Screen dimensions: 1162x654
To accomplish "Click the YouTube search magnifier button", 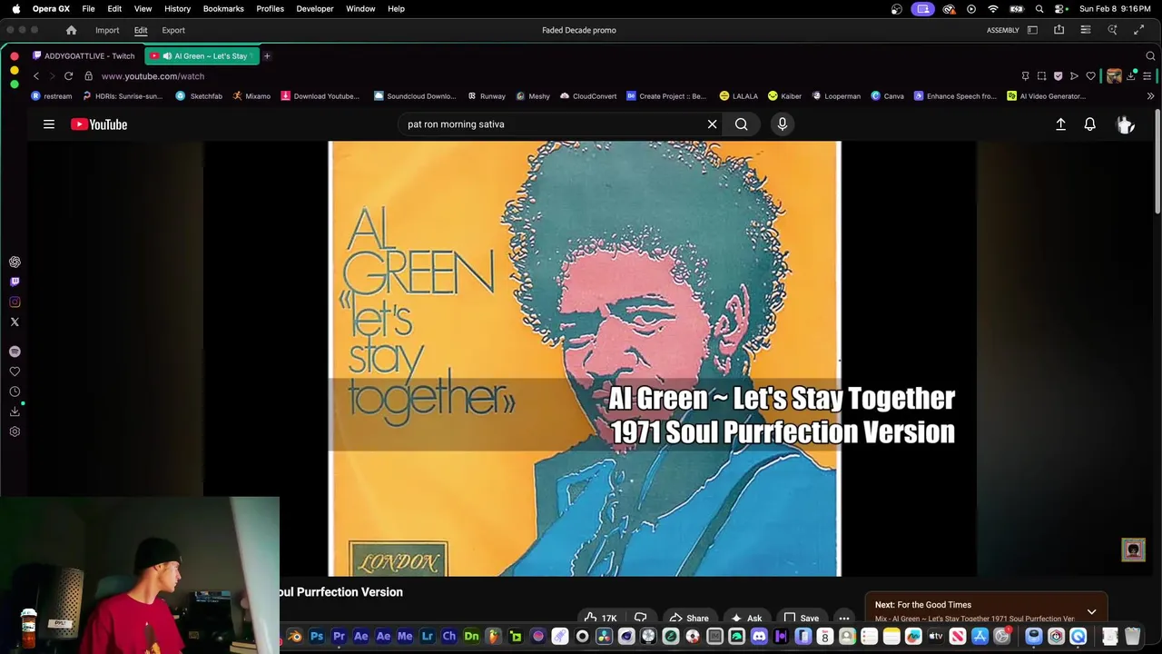I will pos(741,124).
